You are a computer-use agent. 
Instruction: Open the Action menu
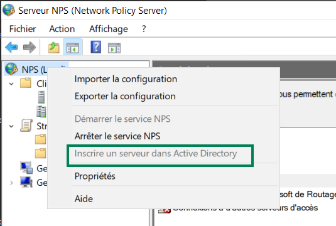pos(62,29)
